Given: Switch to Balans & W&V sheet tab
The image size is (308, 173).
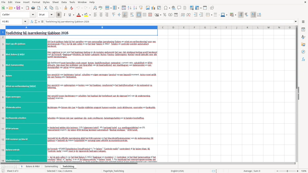Looking at the screenshot, I should point(33,166).
